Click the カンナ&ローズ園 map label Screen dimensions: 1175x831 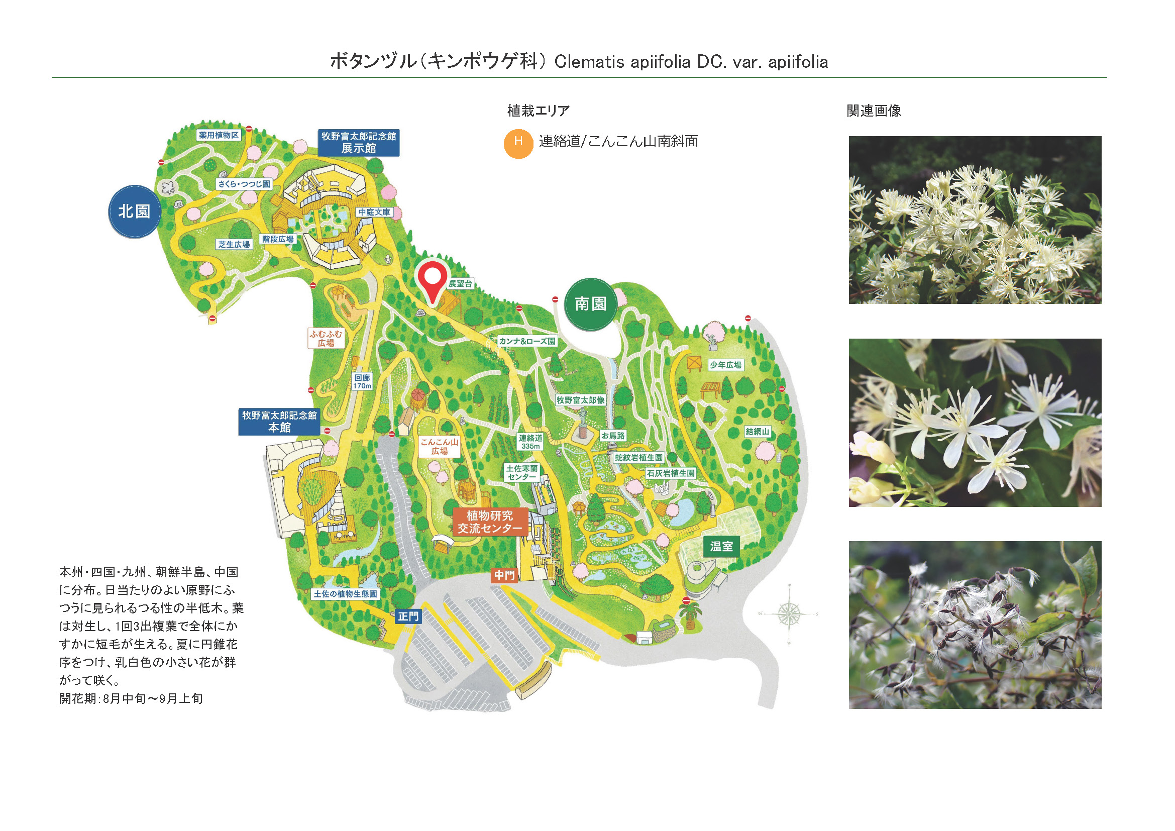click(x=527, y=341)
